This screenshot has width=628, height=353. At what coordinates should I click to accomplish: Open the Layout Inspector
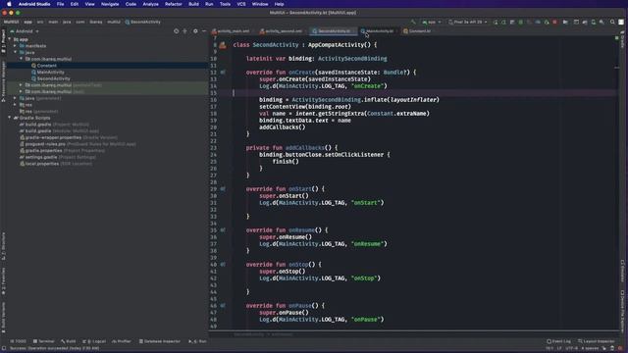pyautogui.click(x=596, y=341)
